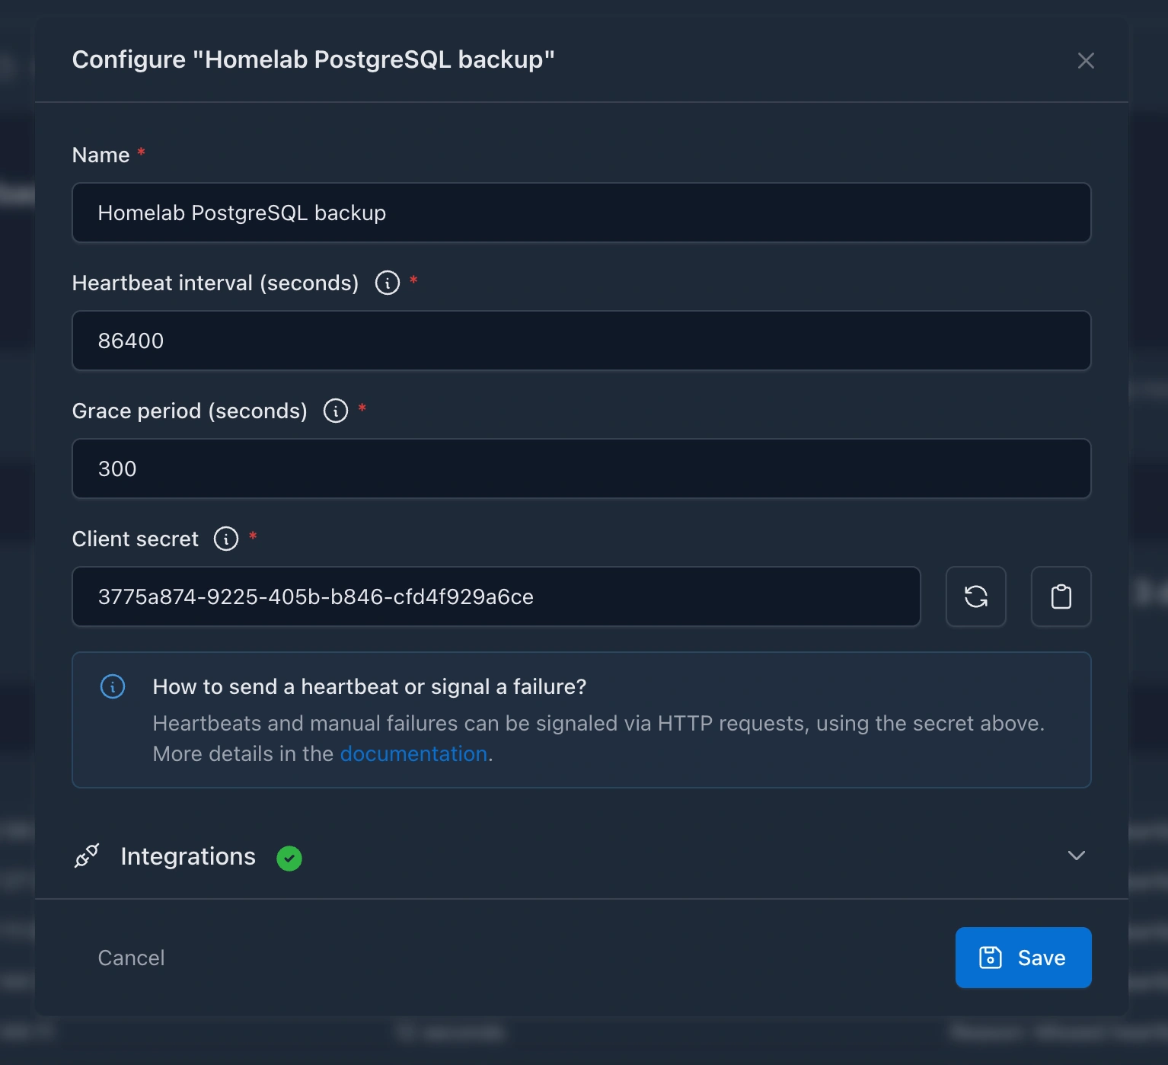
Task: Click the green check badge beside Integrations
Action: click(x=289, y=859)
